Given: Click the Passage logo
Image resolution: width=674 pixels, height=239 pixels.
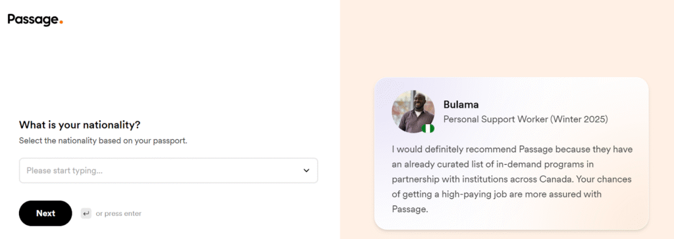Looking at the screenshot, I should point(36,20).
